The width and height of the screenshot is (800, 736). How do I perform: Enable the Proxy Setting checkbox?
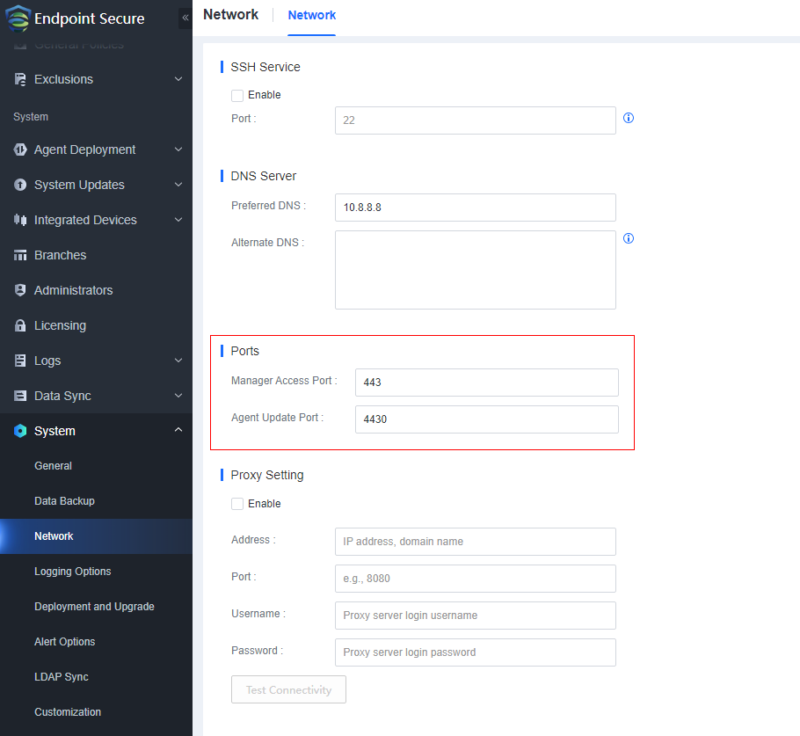pos(237,504)
